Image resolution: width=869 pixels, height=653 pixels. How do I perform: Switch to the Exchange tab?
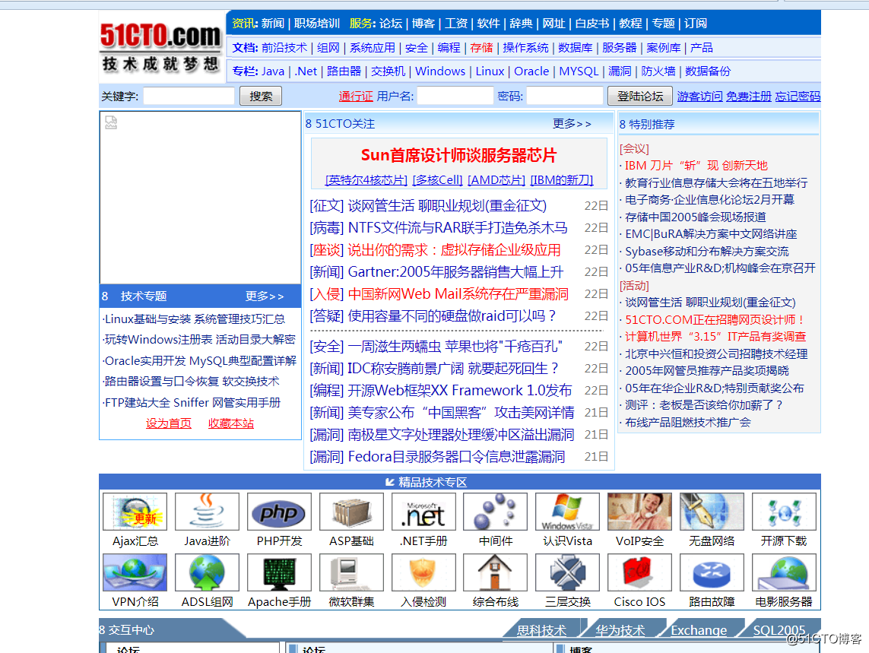(699, 630)
